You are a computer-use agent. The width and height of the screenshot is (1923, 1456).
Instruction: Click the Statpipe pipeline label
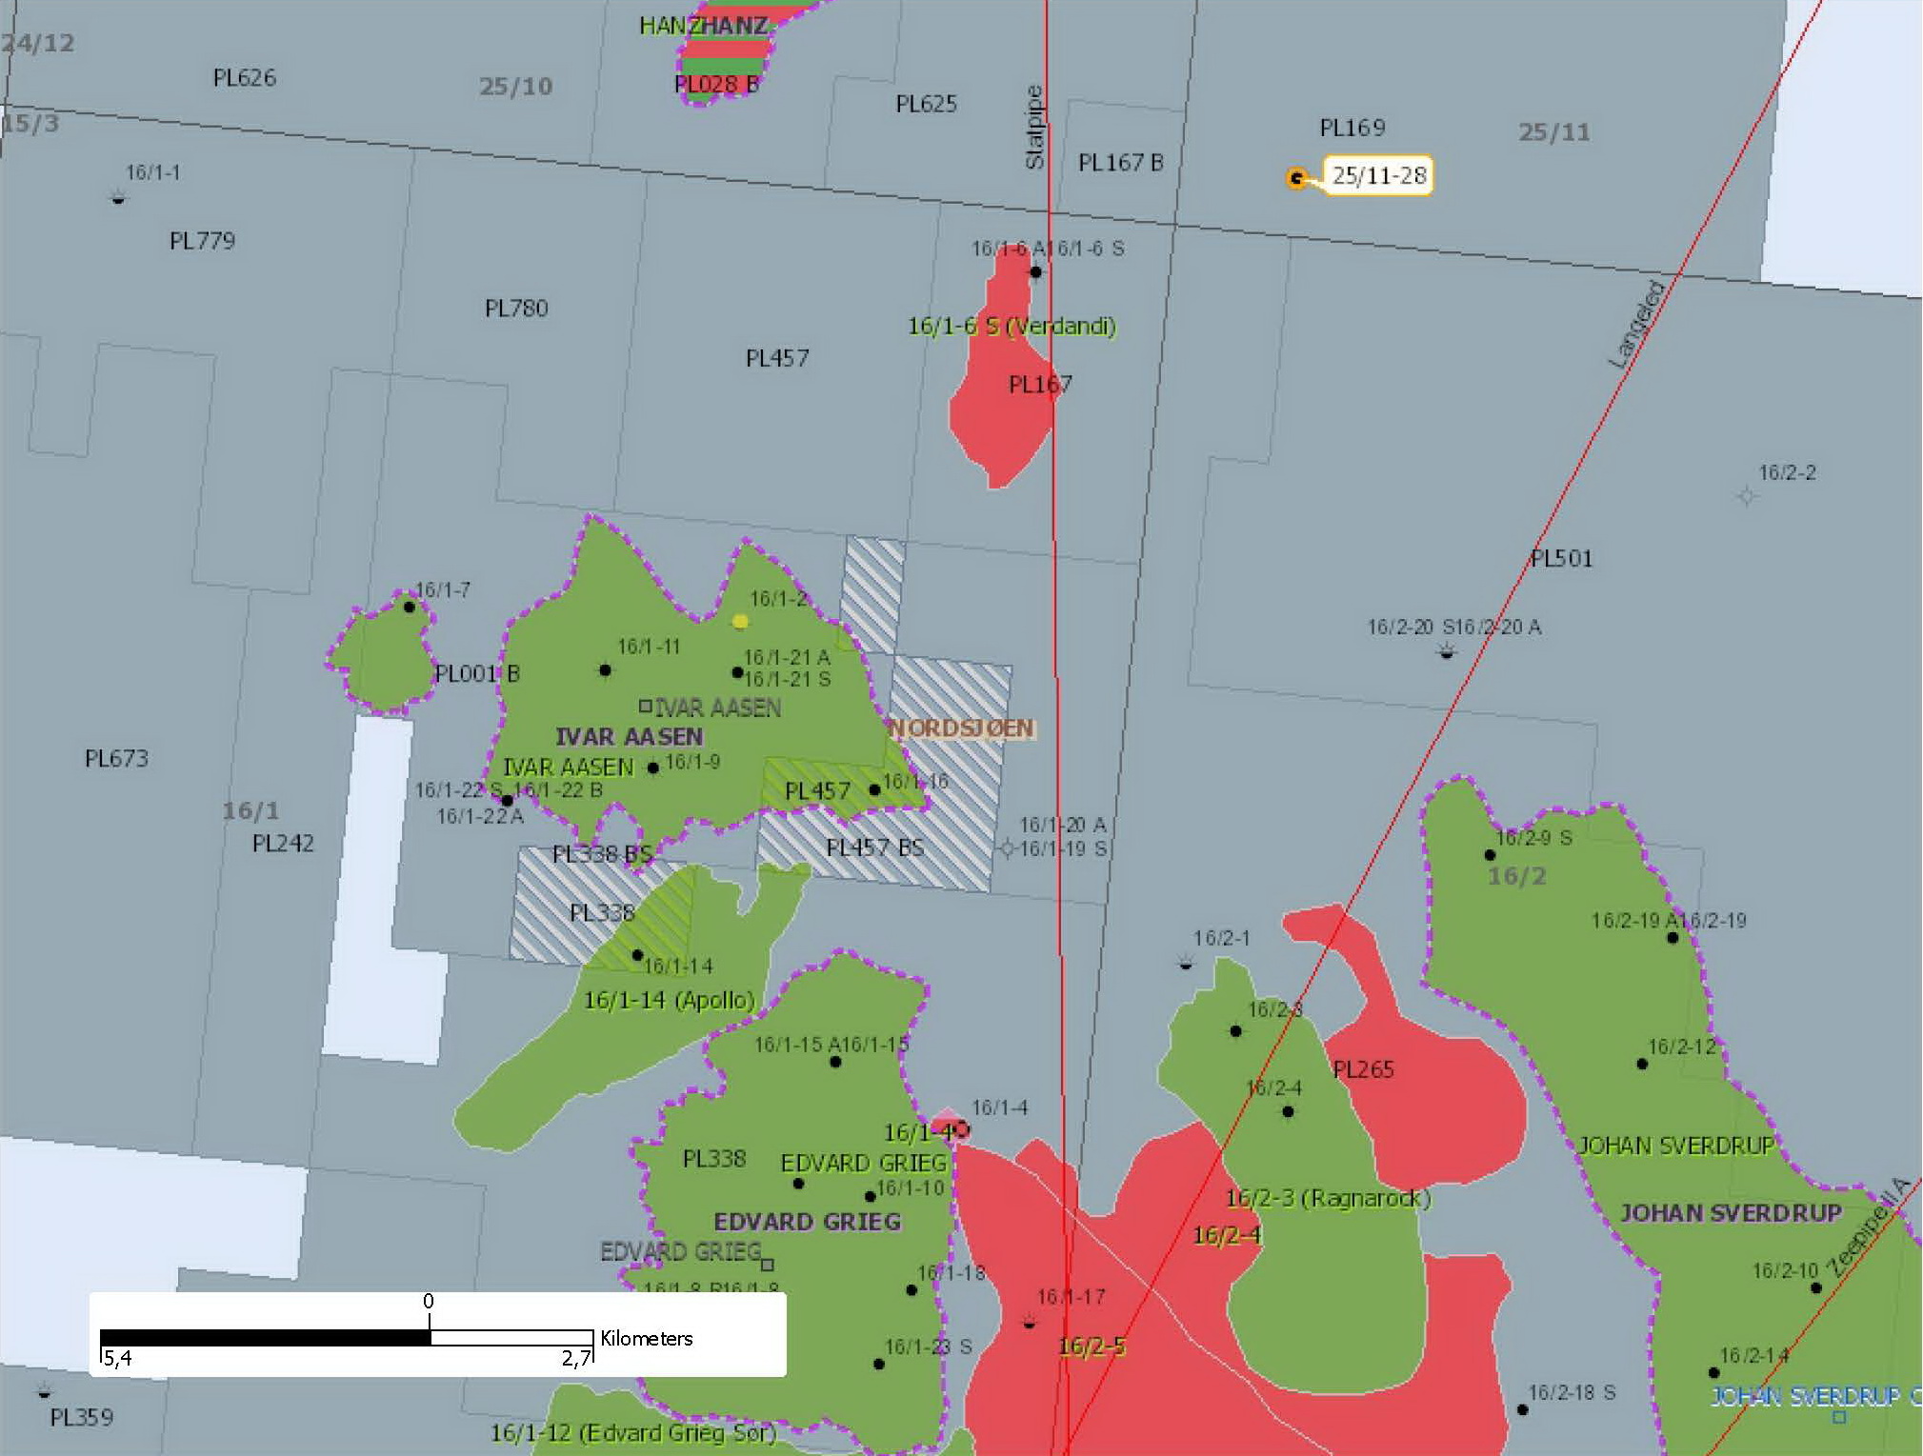(1034, 128)
